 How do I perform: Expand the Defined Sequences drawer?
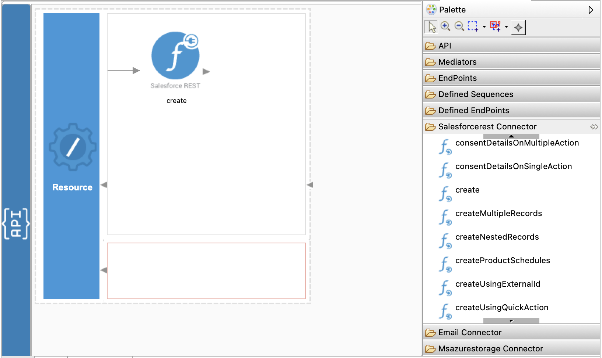pos(511,94)
